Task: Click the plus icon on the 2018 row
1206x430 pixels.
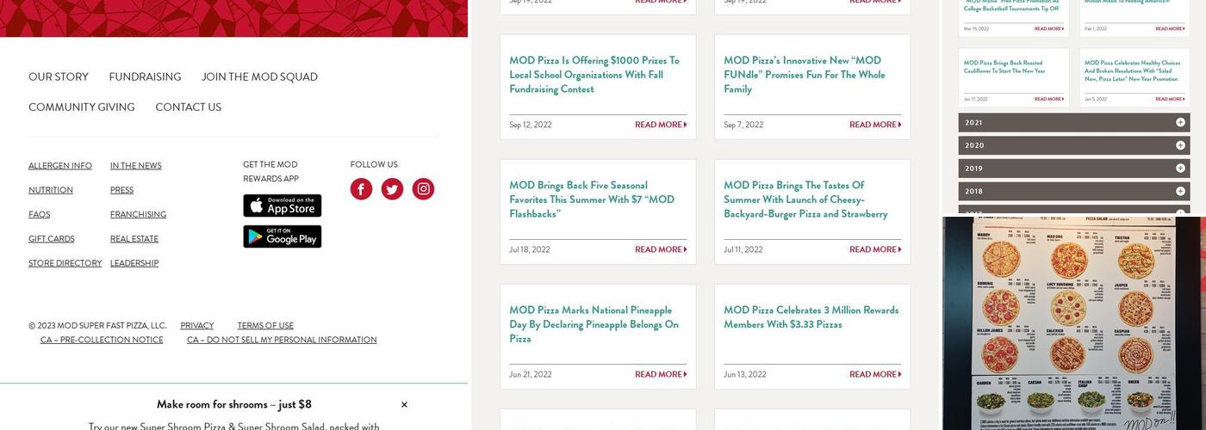Action: pos(1180,191)
